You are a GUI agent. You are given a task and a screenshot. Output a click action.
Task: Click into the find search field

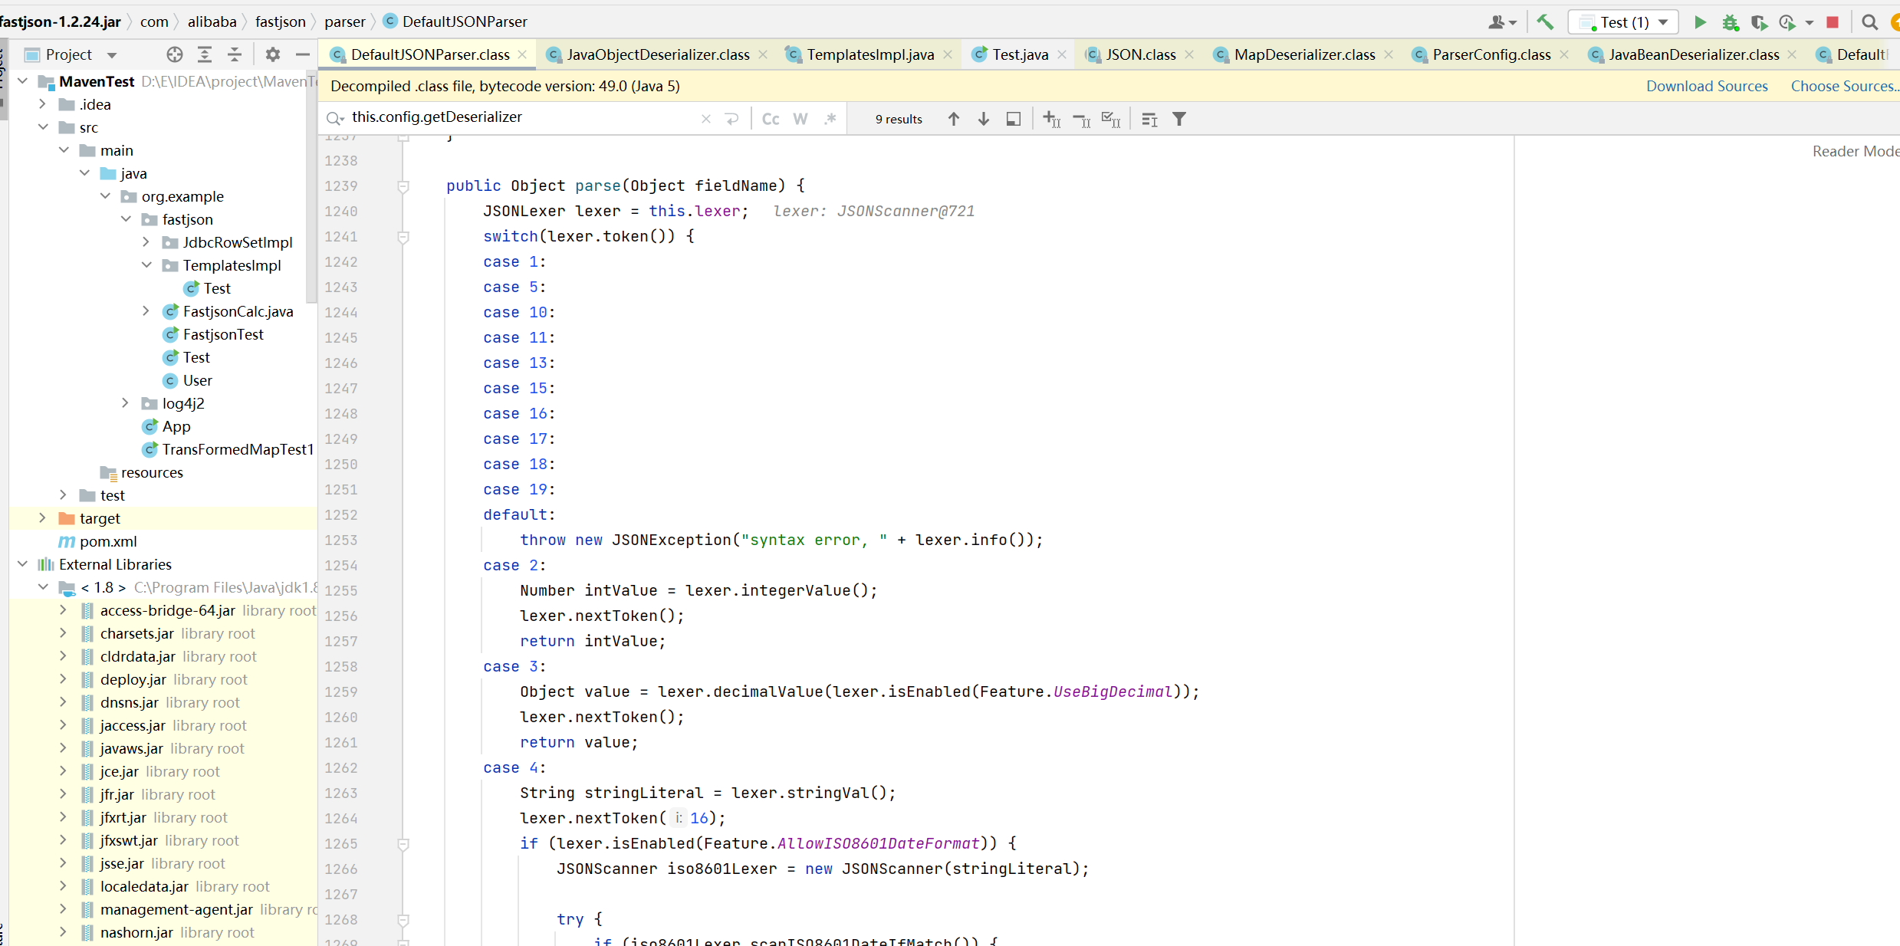point(521,117)
